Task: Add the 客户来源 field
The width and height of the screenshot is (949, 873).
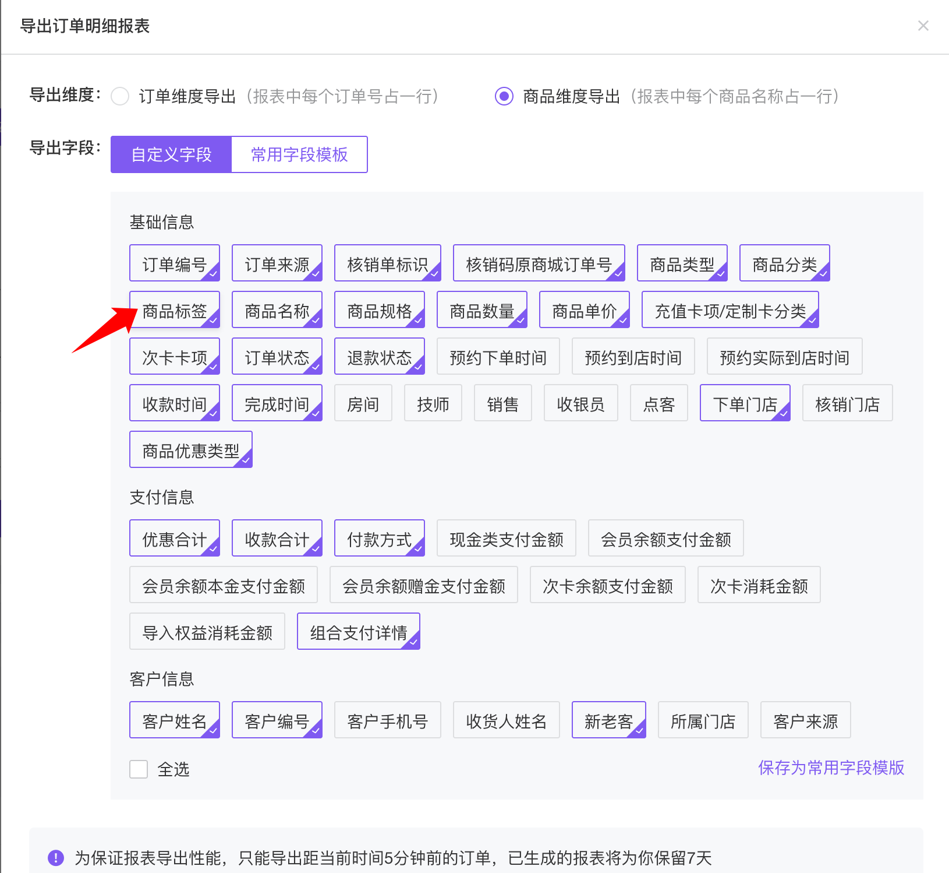Action: tap(805, 721)
